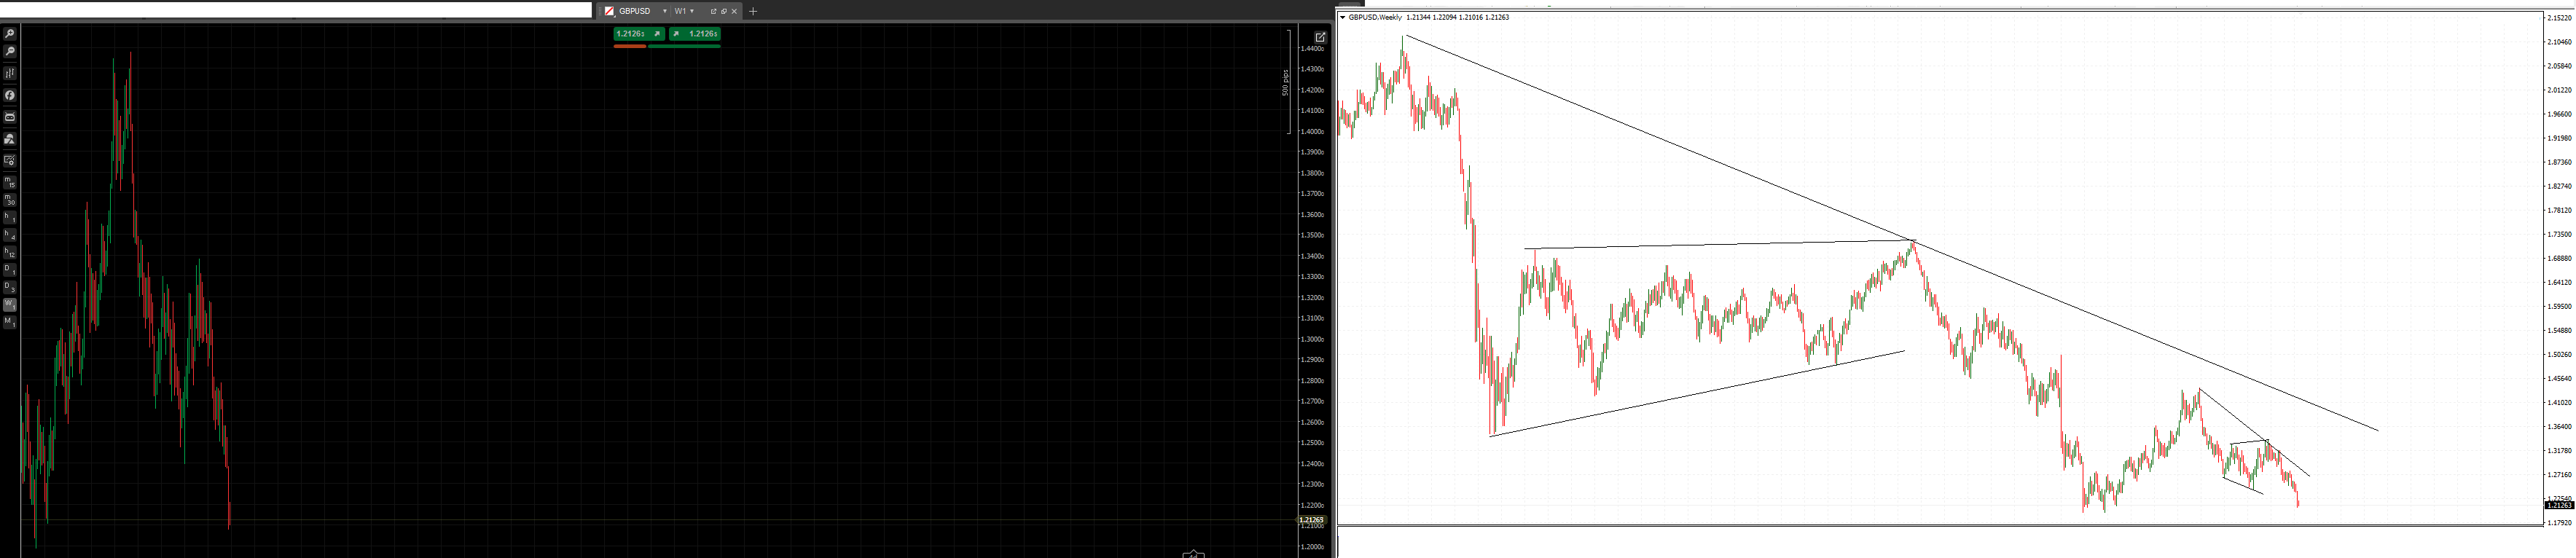Click the 500 pips scale marker
Viewport: 2576px width, 558px height.
(1285, 82)
